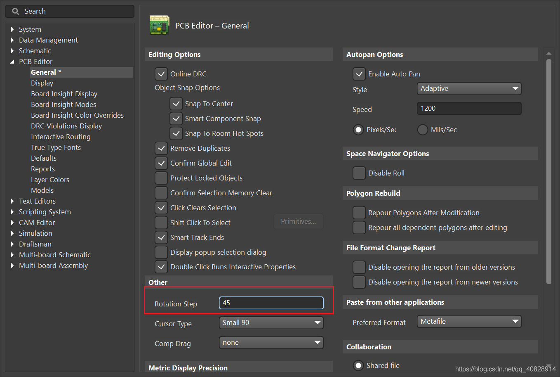Expand the Data Management node
Screen dimensions: 560x377
12,40
